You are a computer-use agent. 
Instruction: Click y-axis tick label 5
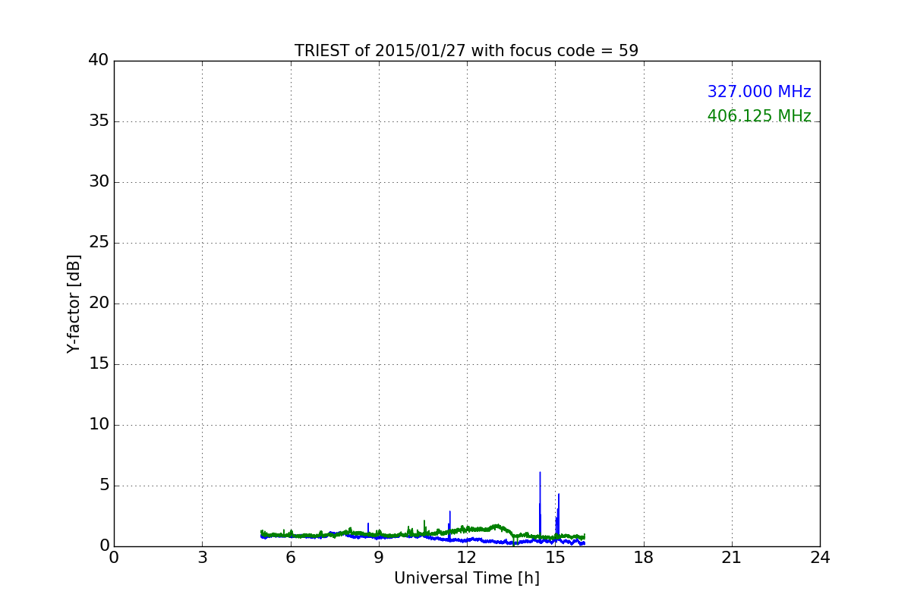(x=104, y=486)
